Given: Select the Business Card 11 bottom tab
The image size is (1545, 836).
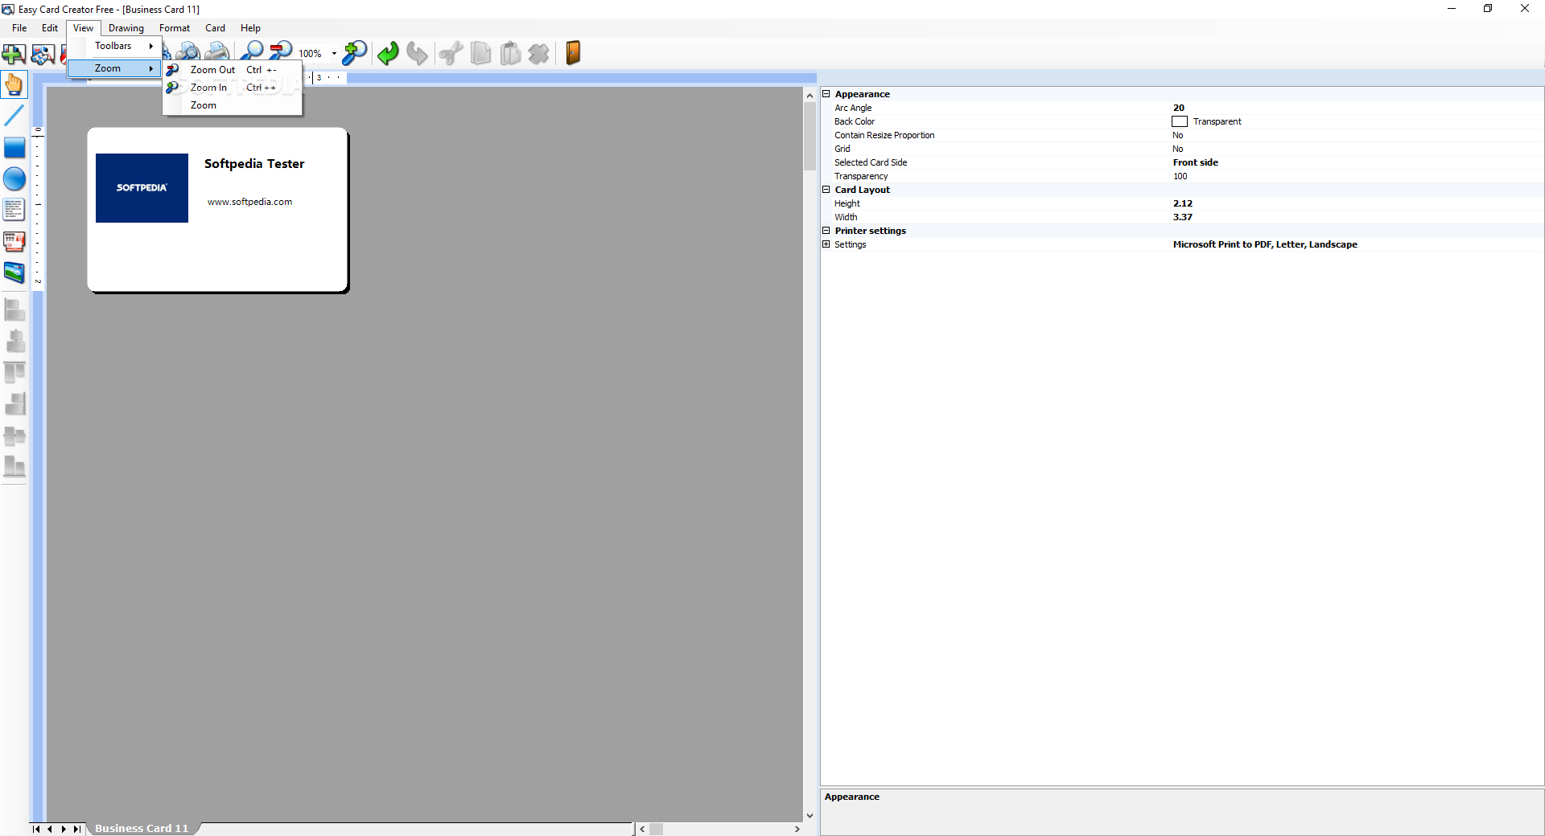Looking at the screenshot, I should pyautogui.click(x=142, y=828).
